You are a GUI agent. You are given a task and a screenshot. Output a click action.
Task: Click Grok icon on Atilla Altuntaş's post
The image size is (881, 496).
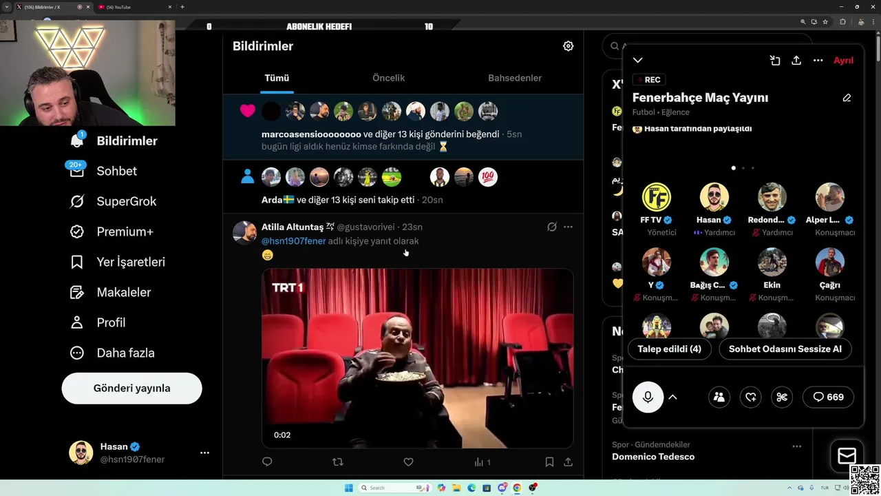(551, 227)
